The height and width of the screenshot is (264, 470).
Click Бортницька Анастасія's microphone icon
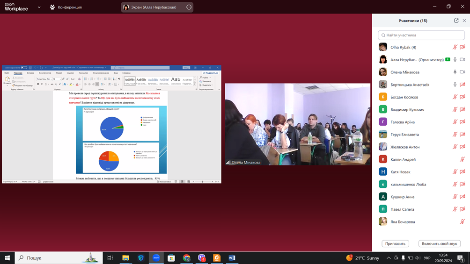[455, 85]
